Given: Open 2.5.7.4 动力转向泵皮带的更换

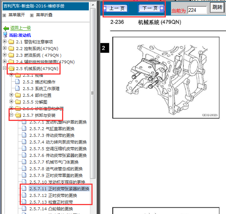Looking at the screenshot, I should [58, 142].
